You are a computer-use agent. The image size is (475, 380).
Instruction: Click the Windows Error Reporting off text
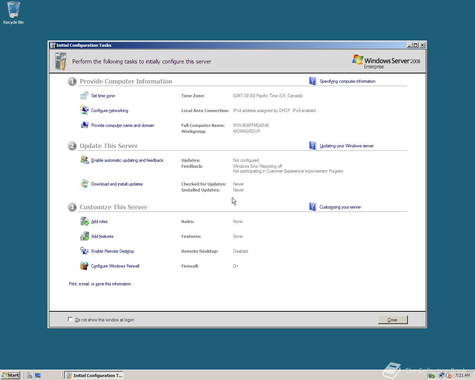[x=258, y=166]
